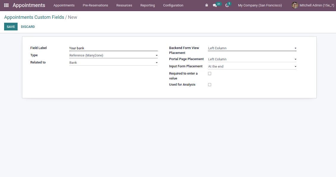The height and width of the screenshot is (177, 336).
Task: Open the Resources menu
Action: pos(124,5)
